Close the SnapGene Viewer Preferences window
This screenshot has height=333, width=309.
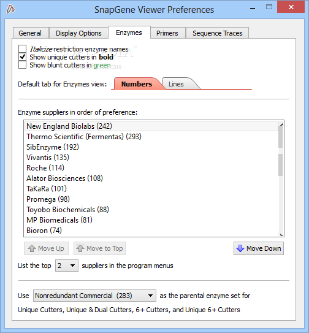tap(291, 7)
